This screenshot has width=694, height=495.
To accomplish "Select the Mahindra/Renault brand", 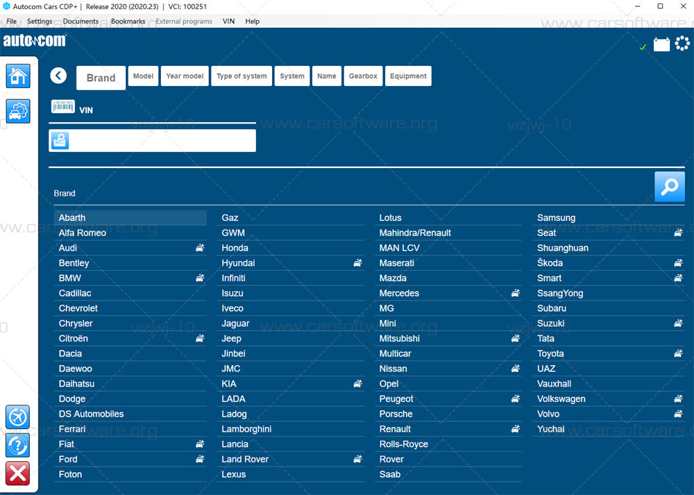I will tap(448, 233).
